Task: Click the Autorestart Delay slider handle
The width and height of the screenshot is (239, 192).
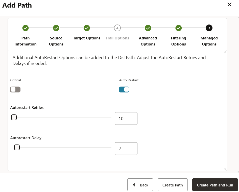Action: 17,148
